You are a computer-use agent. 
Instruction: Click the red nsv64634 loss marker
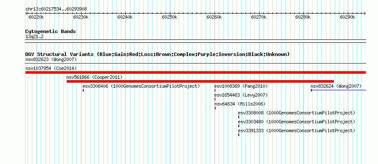215,108
